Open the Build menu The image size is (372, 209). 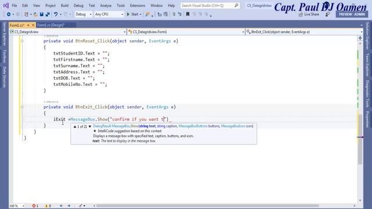65,5
